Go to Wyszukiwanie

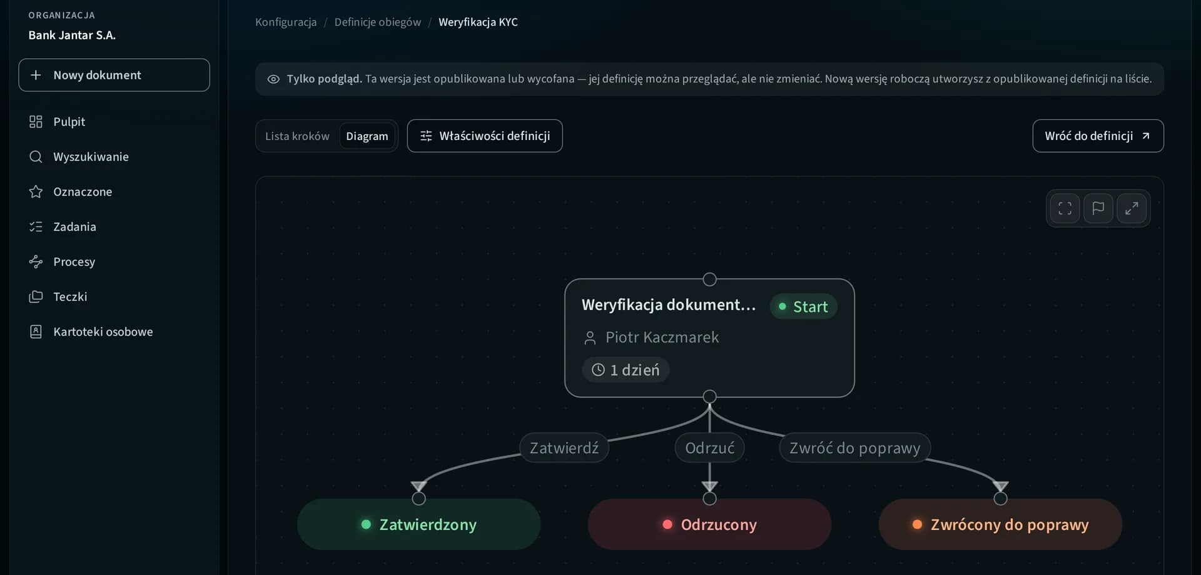coord(114,157)
